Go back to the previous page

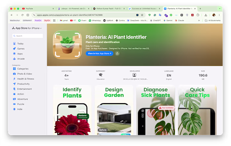(12, 15)
